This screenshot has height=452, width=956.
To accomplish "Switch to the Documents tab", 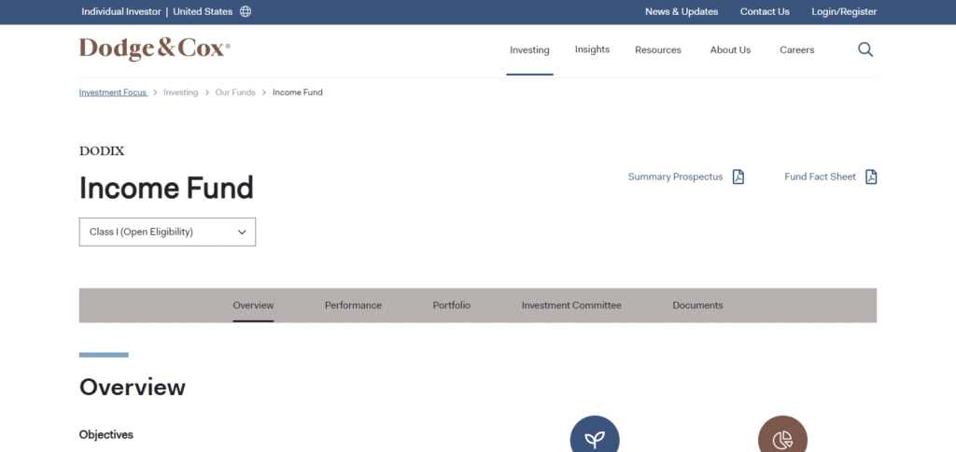I will click(697, 305).
